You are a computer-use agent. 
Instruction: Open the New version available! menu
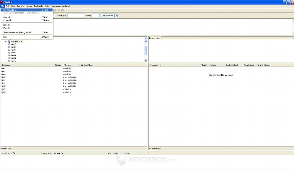61,6
